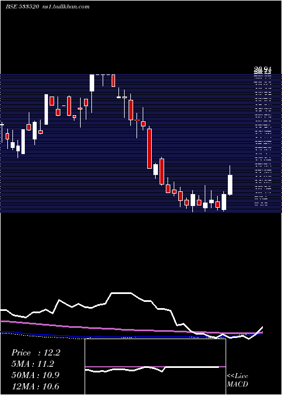
Task: Click the '<<Live MACD' label
Action: point(237,380)
